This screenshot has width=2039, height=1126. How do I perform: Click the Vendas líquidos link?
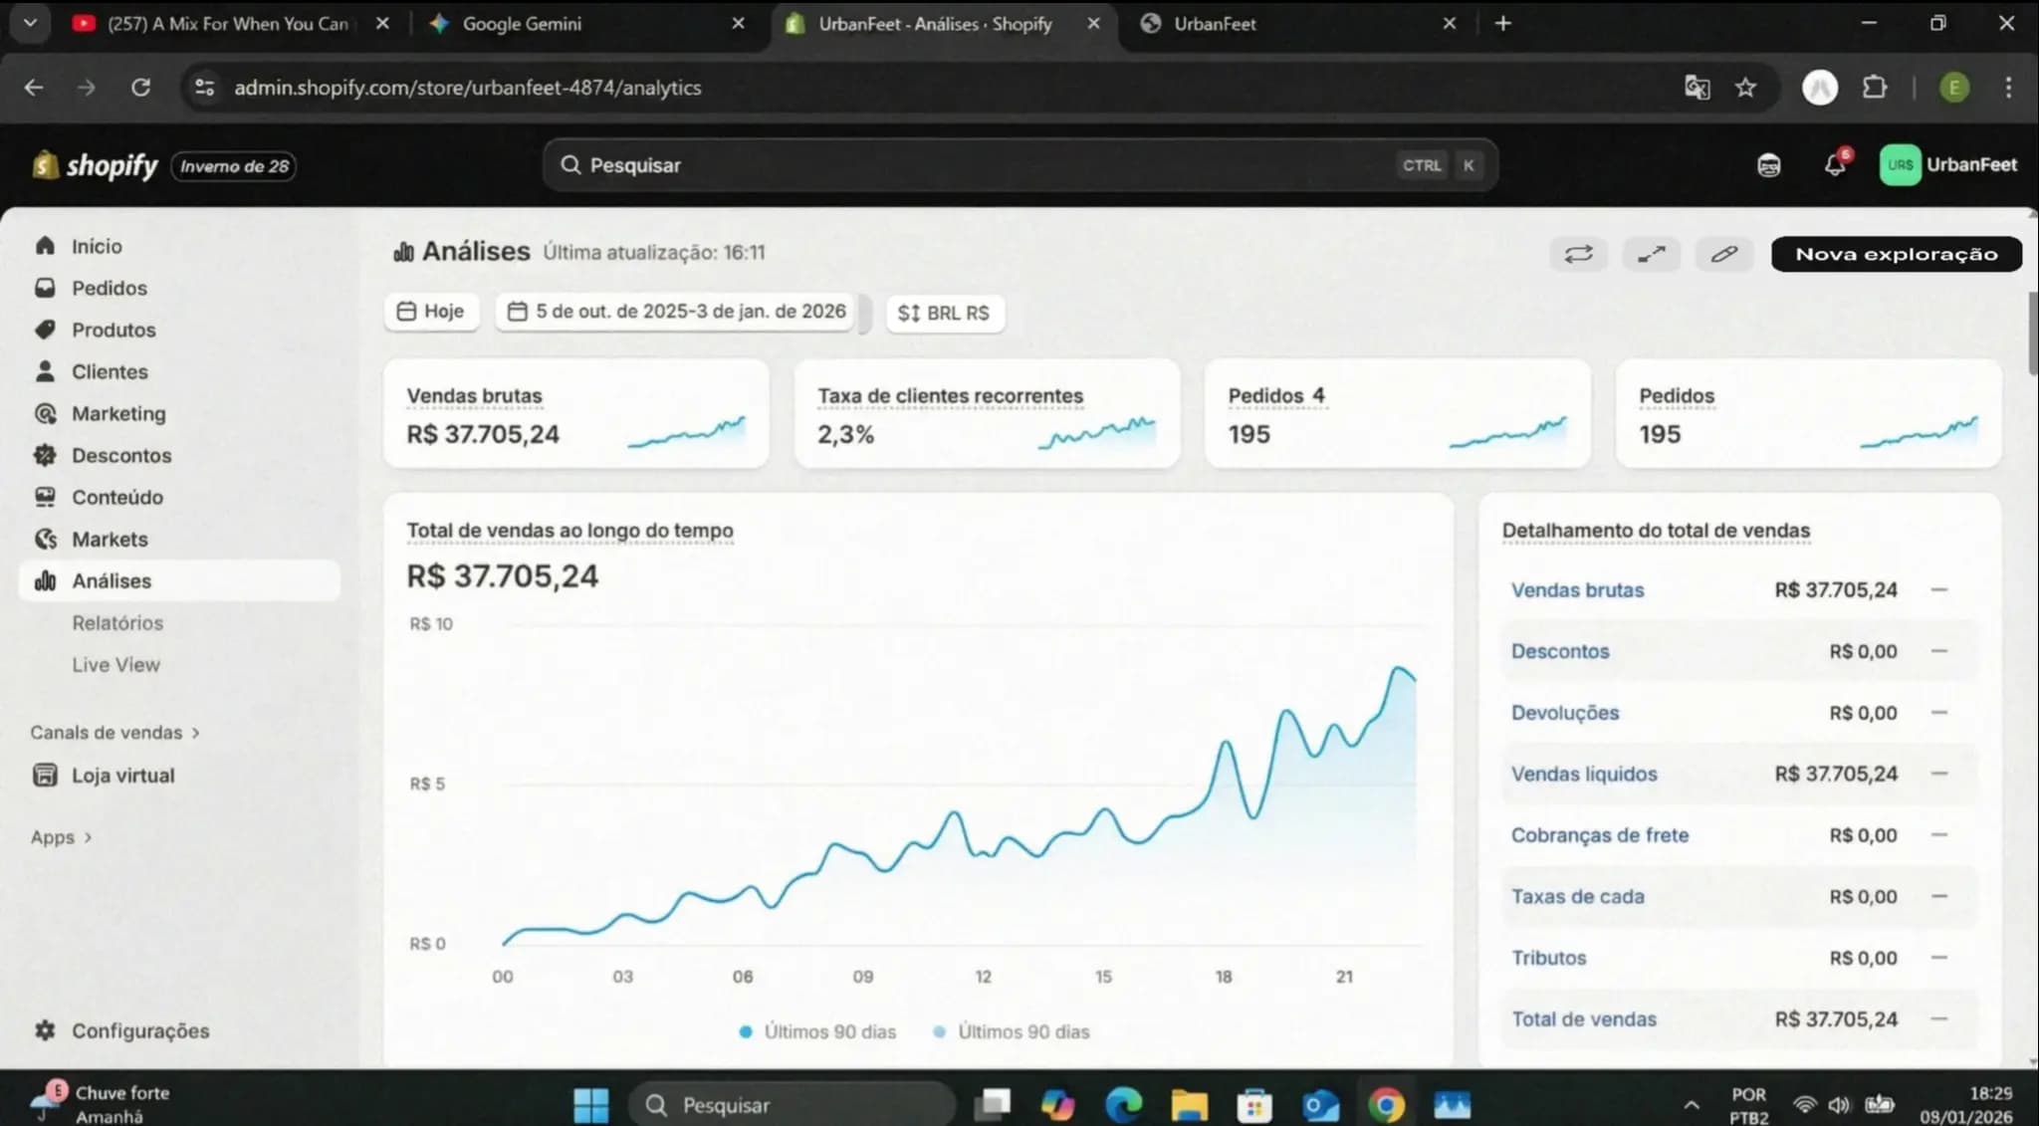pyautogui.click(x=1584, y=774)
